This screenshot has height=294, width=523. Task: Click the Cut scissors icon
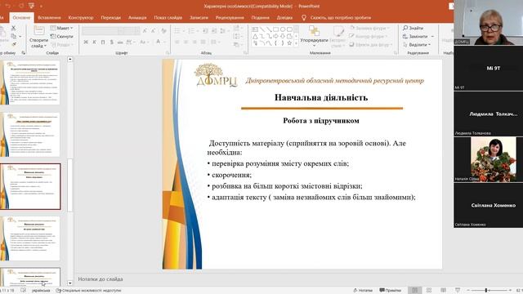pos(14,29)
